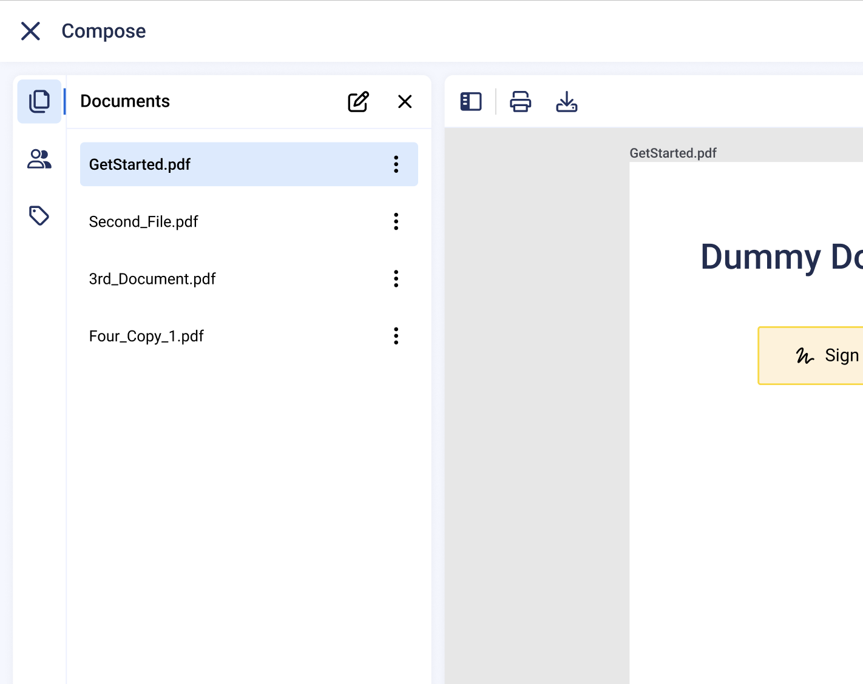Open the Tags icon in sidebar
The image size is (863, 684).
pyautogui.click(x=39, y=215)
